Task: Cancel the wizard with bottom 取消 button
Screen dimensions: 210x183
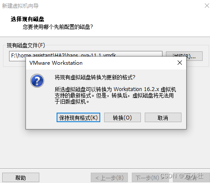Action: pos(191,177)
